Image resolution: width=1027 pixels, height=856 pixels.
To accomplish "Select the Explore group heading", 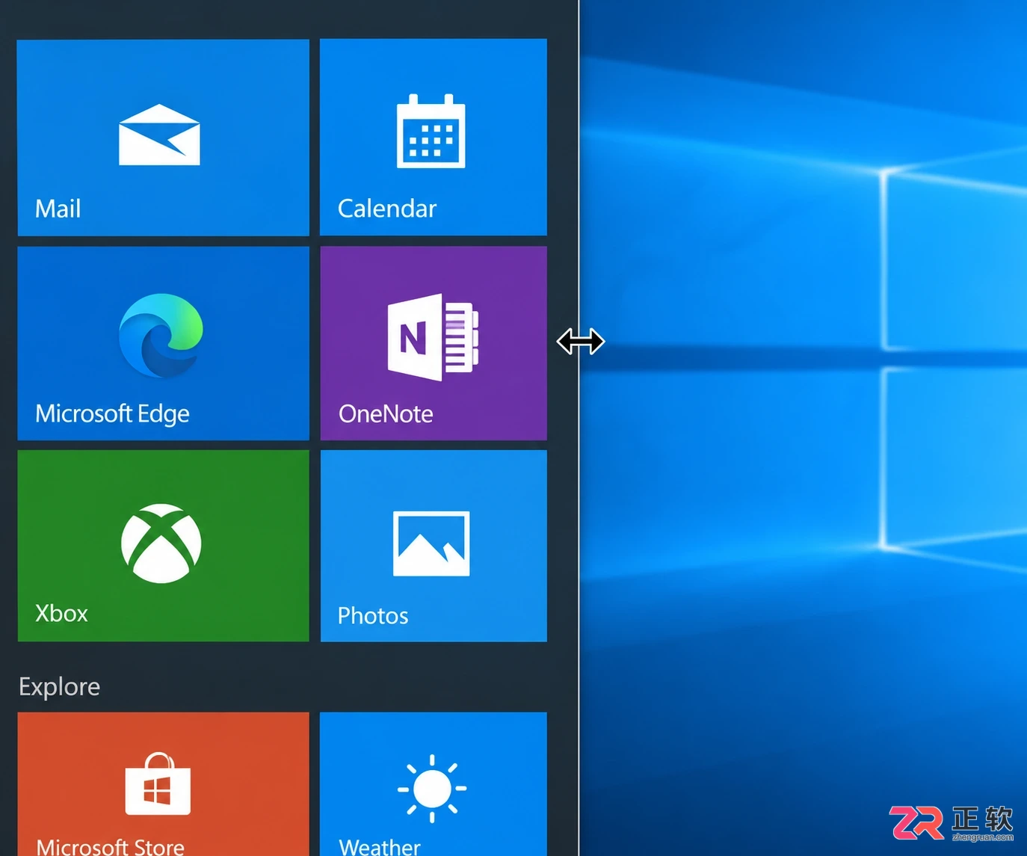I will tap(59, 686).
